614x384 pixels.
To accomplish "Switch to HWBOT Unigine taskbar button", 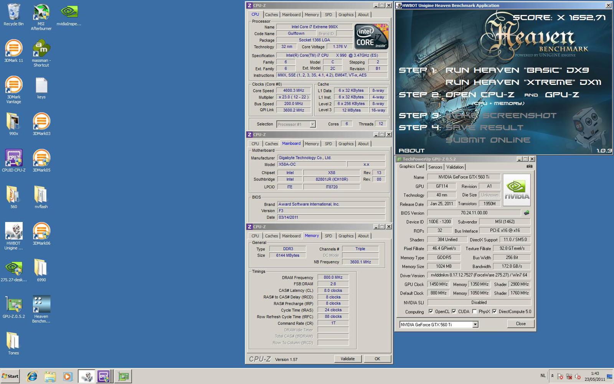I will 87,376.
